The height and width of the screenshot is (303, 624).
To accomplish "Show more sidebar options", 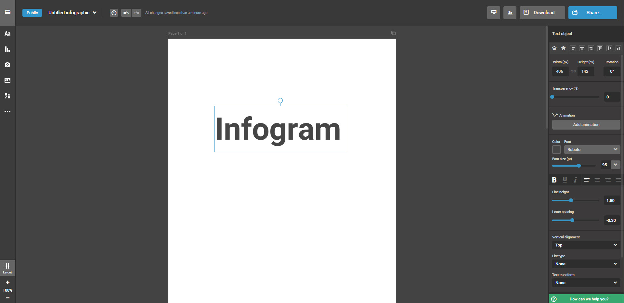I will tap(7, 111).
